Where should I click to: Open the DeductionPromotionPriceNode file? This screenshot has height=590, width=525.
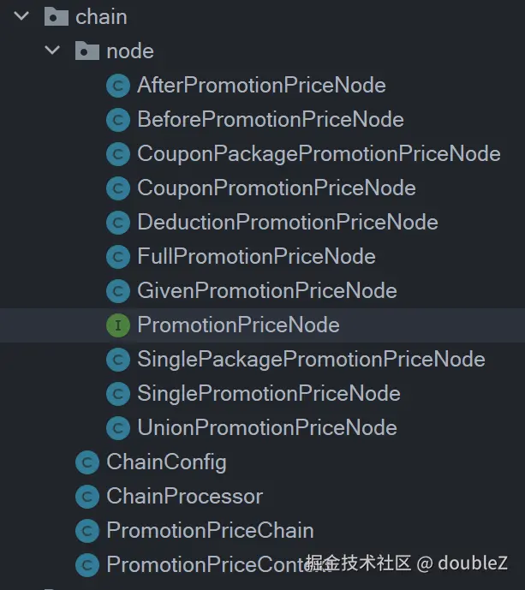tap(287, 222)
